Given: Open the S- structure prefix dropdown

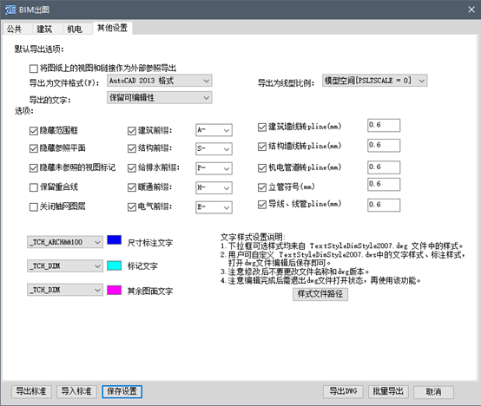Looking at the screenshot, I should pos(214,149).
